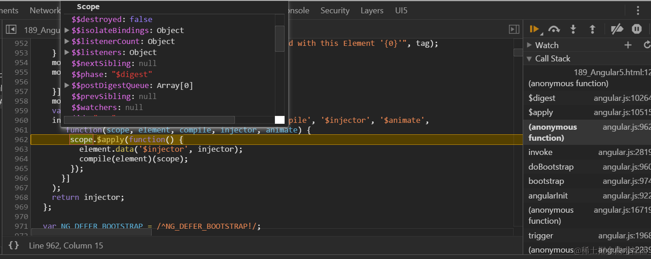Click $$prevSibling: null property row
Image resolution: width=651 pixels, height=259 pixels.
pos(114,96)
